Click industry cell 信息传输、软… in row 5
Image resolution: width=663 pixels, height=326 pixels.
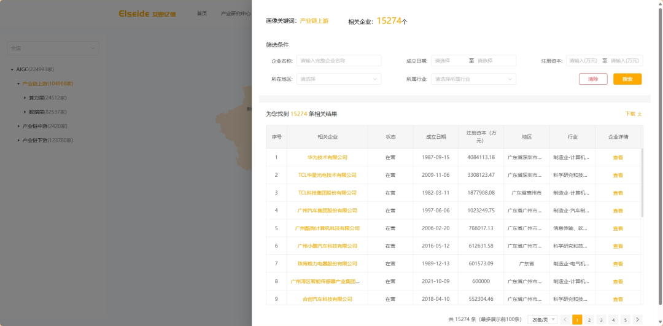point(571,228)
